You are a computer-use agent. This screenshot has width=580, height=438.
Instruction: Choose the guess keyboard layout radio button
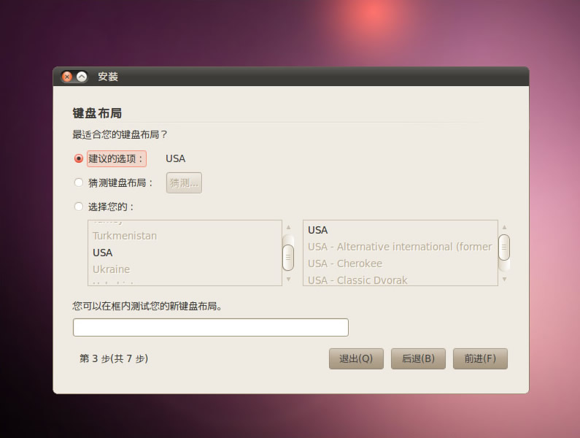(x=78, y=182)
